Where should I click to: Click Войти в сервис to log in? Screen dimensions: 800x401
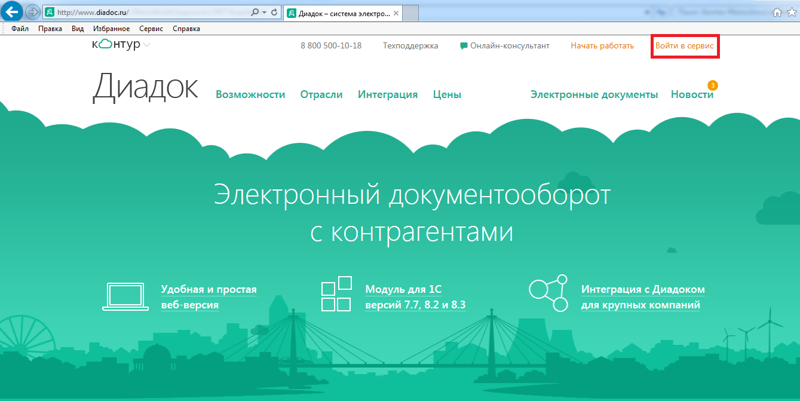point(685,45)
